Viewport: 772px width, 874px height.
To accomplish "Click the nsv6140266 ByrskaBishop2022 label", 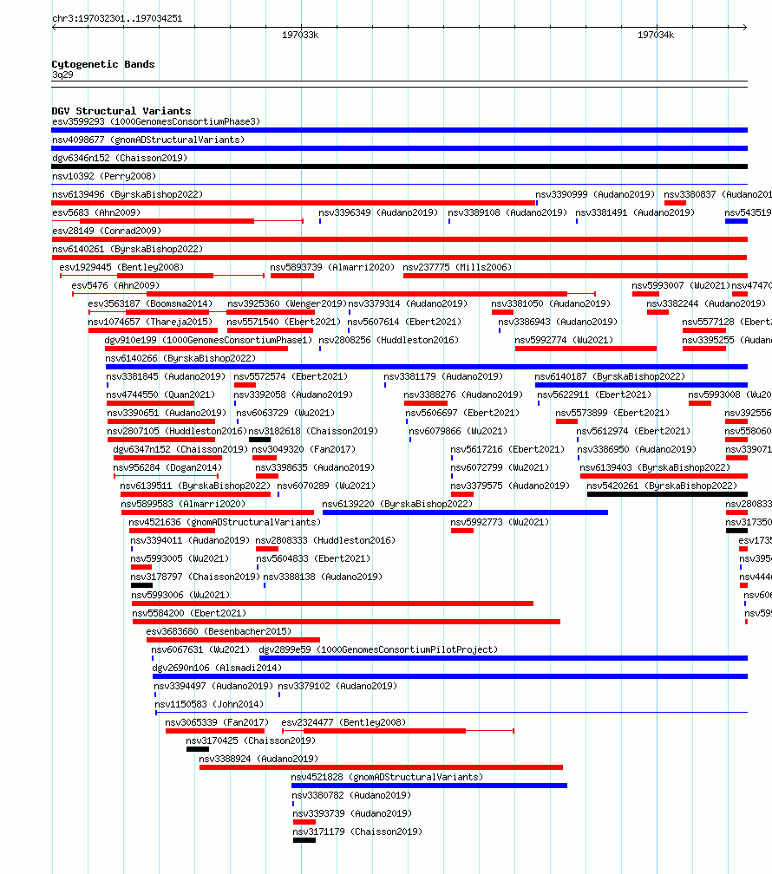I will coord(180,358).
